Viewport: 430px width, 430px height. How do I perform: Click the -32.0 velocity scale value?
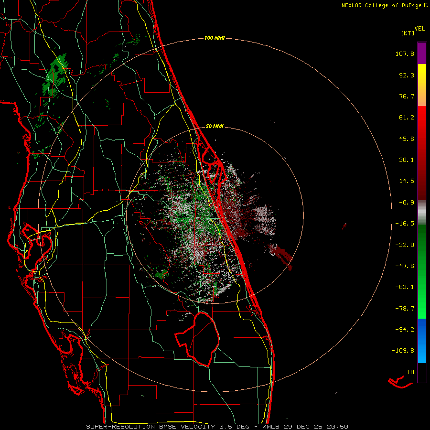pyautogui.click(x=405, y=245)
